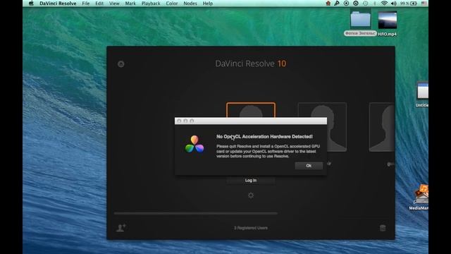Click the language flag icon in menu bar

click(424, 4)
